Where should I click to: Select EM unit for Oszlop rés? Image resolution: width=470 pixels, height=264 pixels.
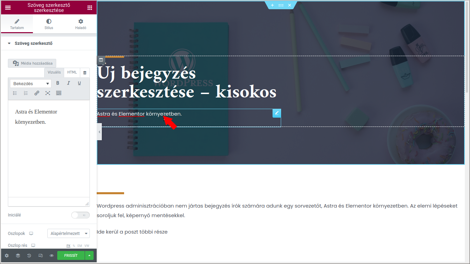point(80,246)
